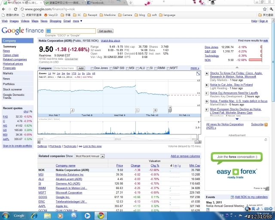Check the MSI compare box
275x220 pixels.
[x=127, y=68]
